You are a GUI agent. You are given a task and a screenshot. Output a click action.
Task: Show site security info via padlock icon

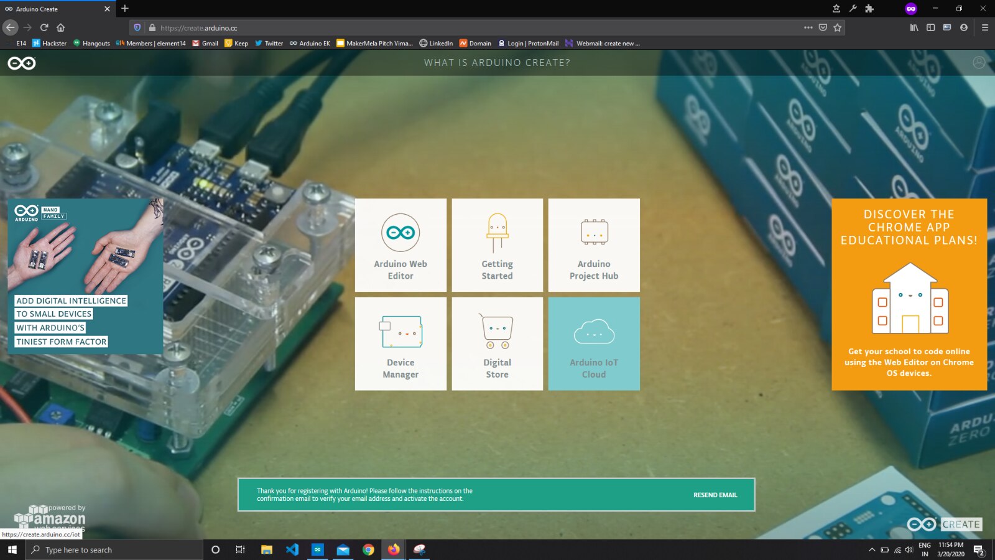[x=152, y=27]
